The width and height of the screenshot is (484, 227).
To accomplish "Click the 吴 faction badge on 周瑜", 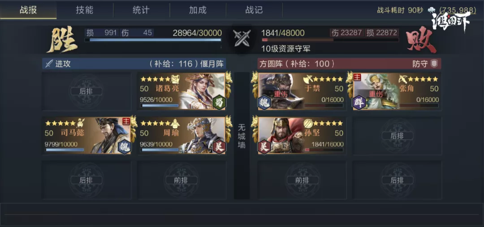I will point(220,147).
